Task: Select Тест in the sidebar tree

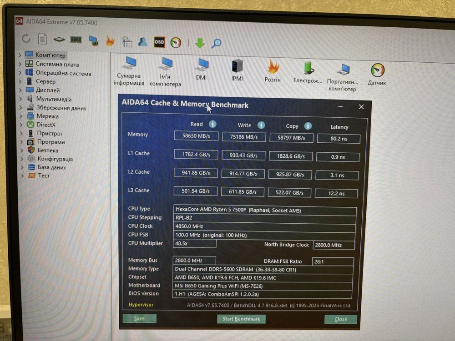Action: (x=44, y=176)
